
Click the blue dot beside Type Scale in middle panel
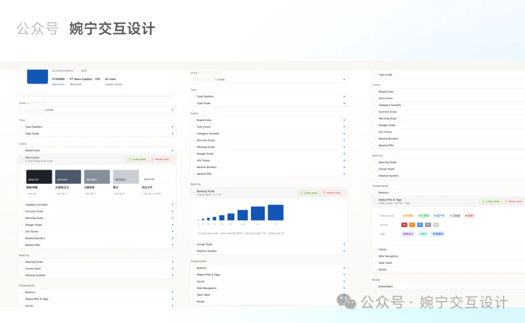click(344, 103)
